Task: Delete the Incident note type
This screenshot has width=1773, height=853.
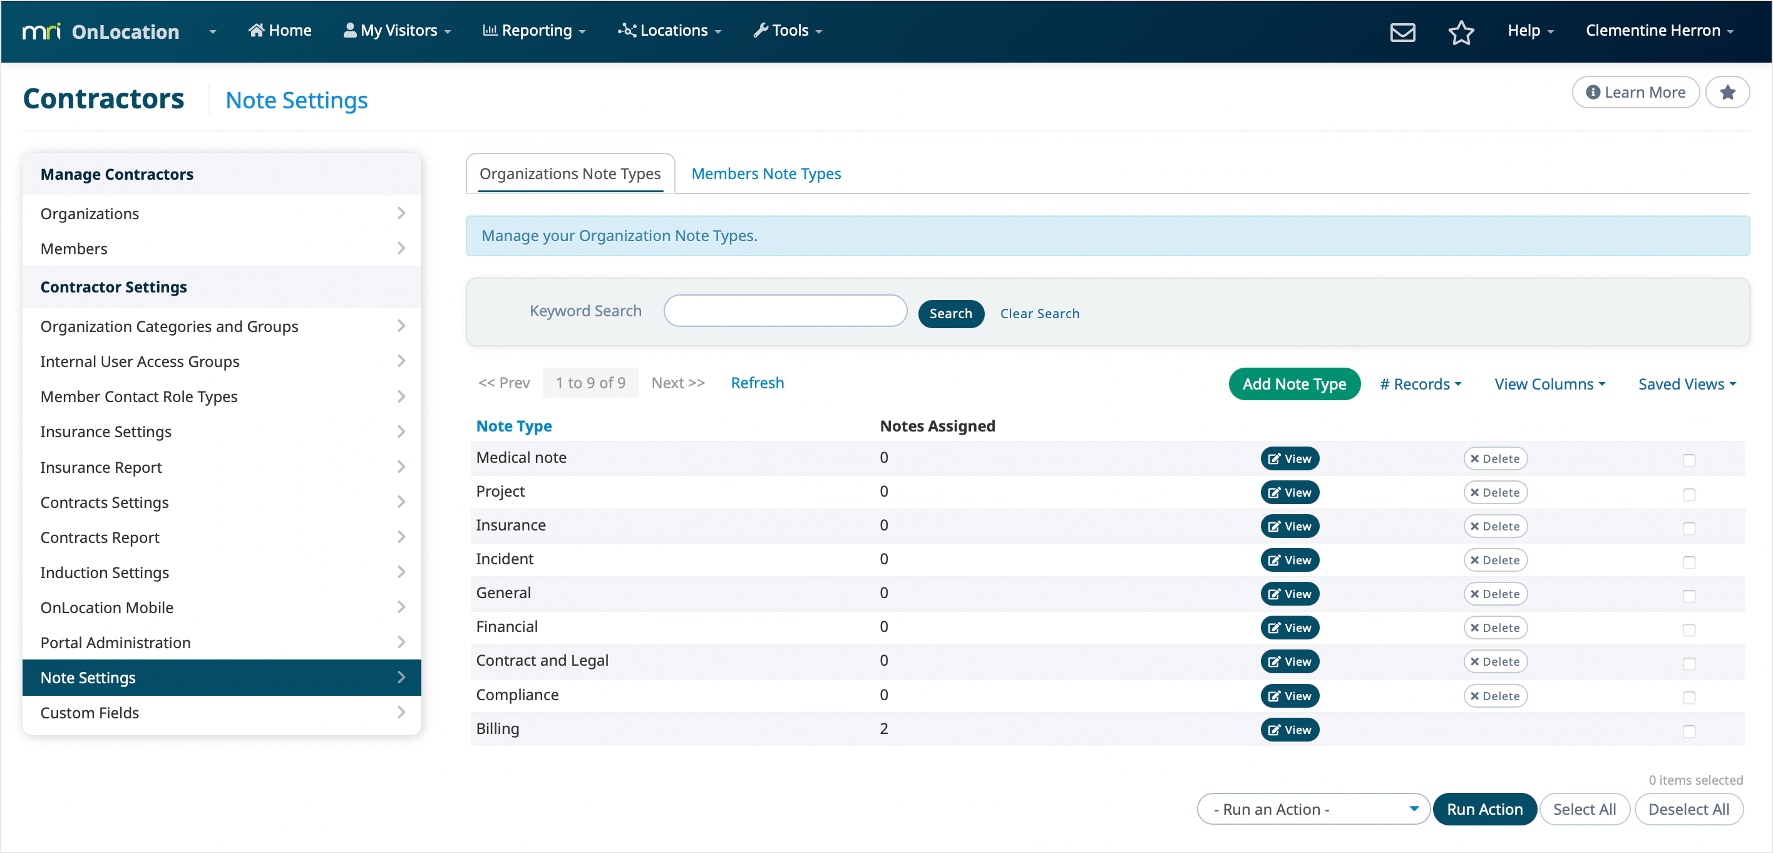Action: pos(1495,560)
